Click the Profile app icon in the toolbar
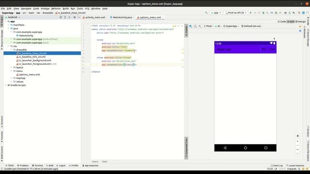 click(272, 13)
